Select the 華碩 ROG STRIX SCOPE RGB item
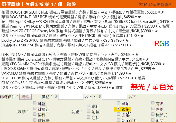The height and width of the screenshot is (123, 176). pos(83,12)
